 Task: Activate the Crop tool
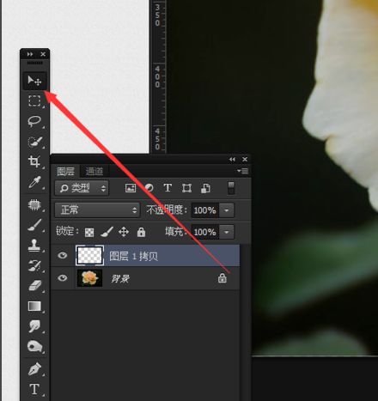(x=34, y=161)
